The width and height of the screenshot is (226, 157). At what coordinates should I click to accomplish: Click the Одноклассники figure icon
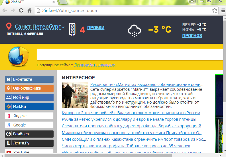pos(8,88)
